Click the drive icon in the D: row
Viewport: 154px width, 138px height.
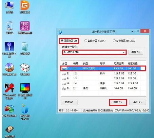(64, 89)
